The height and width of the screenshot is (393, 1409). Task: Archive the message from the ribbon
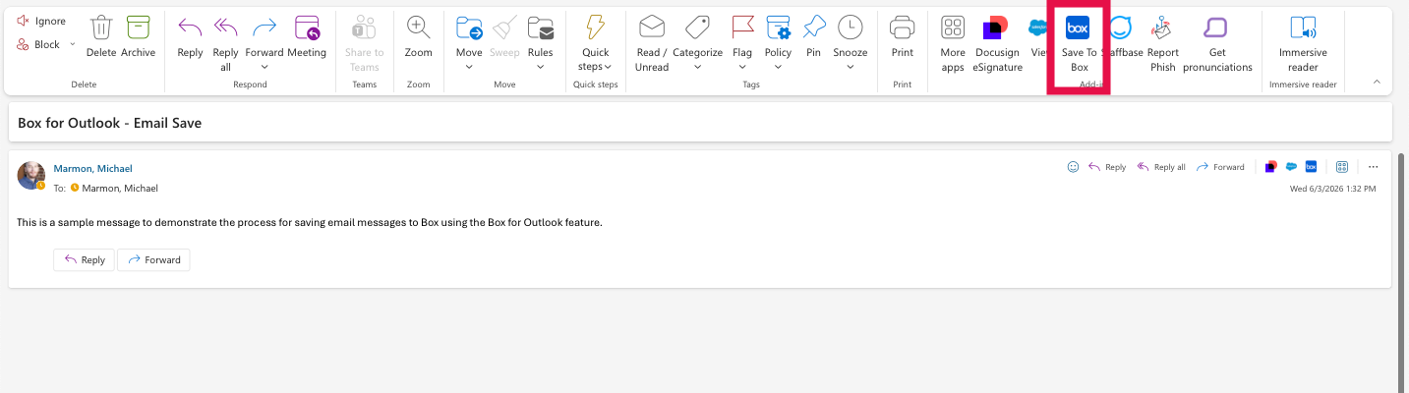tap(139, 37)
